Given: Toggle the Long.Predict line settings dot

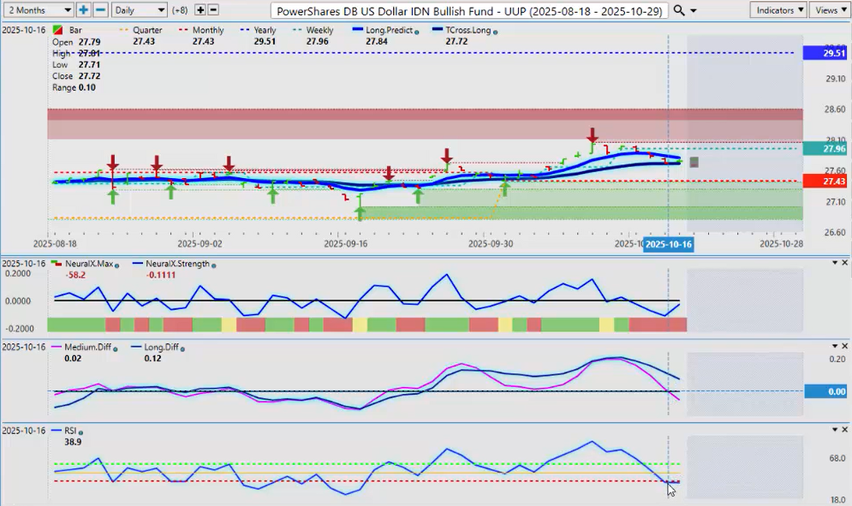Looking at the screenshot, I should point(416,31).
